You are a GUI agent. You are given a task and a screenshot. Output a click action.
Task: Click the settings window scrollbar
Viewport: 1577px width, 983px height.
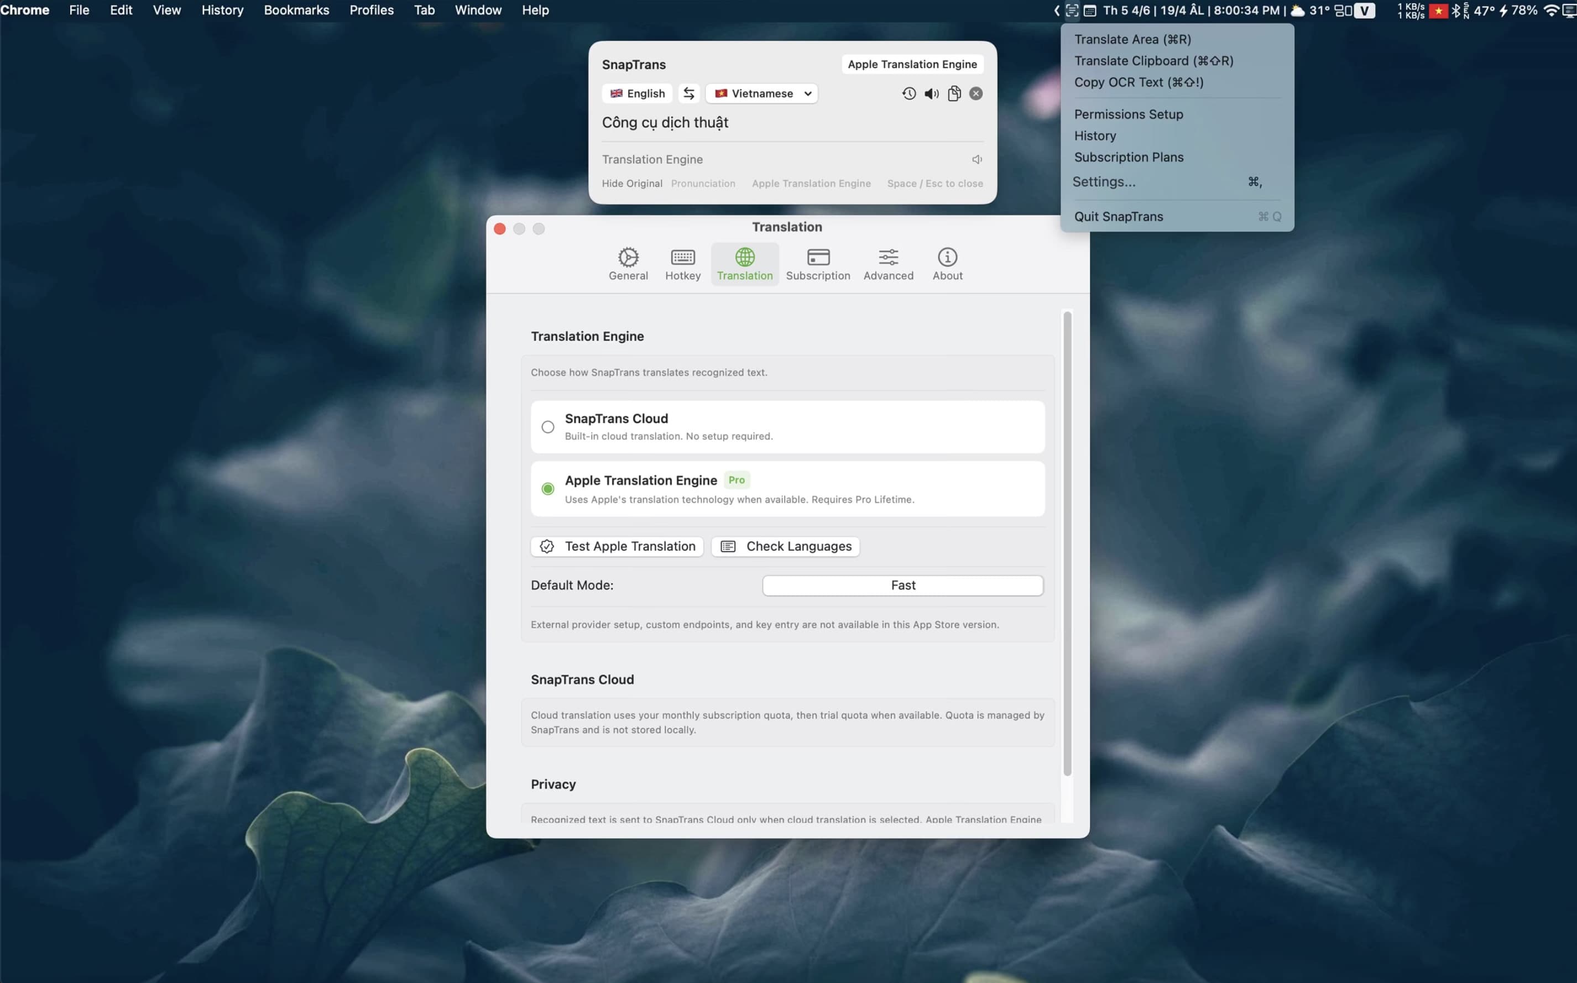1067,543
